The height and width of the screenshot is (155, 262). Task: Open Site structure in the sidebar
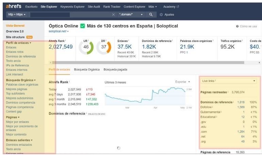pos(15,37)
